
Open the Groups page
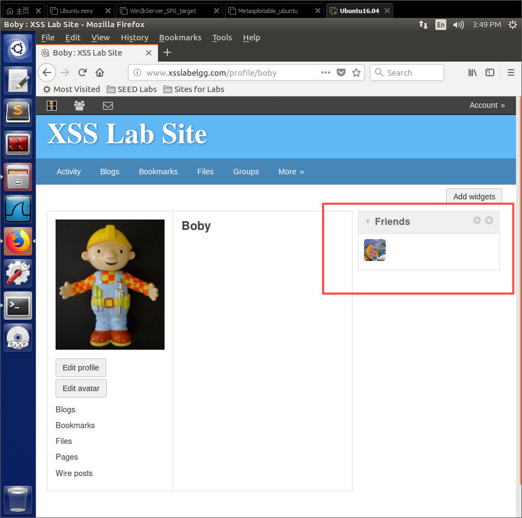(246, 172)
